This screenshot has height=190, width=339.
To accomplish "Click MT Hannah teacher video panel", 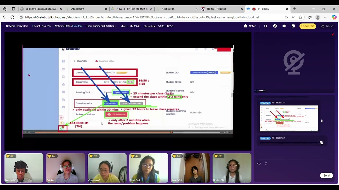I will tap(294, 63).
